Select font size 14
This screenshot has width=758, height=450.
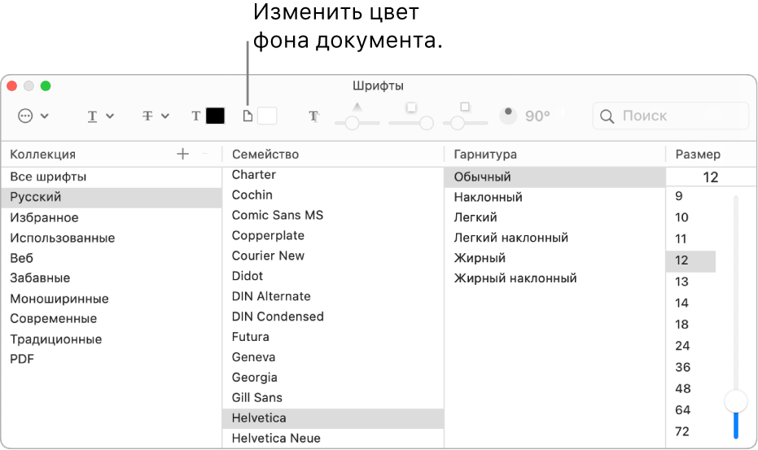pos(690,303)
